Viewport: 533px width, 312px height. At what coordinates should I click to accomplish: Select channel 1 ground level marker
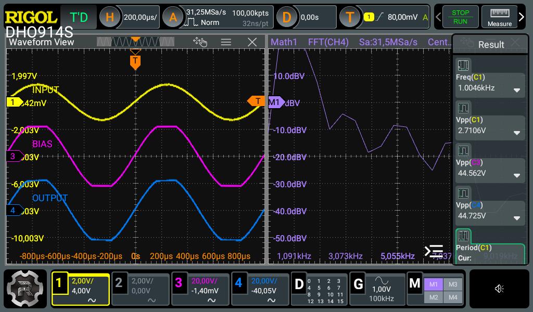coord(14,102)
